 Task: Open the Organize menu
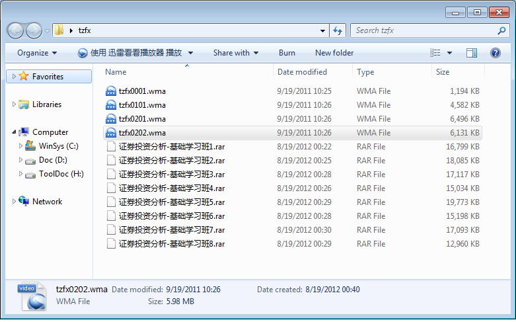click(37, 53)
